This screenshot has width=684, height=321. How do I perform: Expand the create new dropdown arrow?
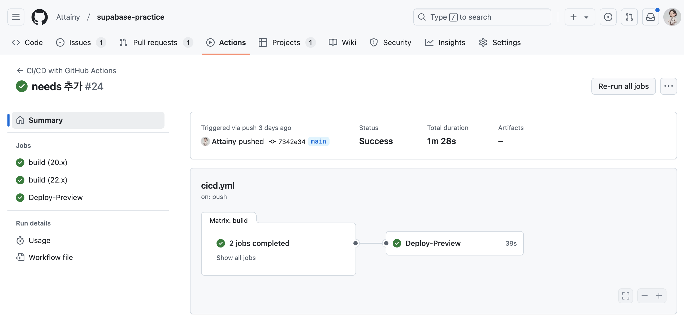pyautogui.click(x=586, y=17)
